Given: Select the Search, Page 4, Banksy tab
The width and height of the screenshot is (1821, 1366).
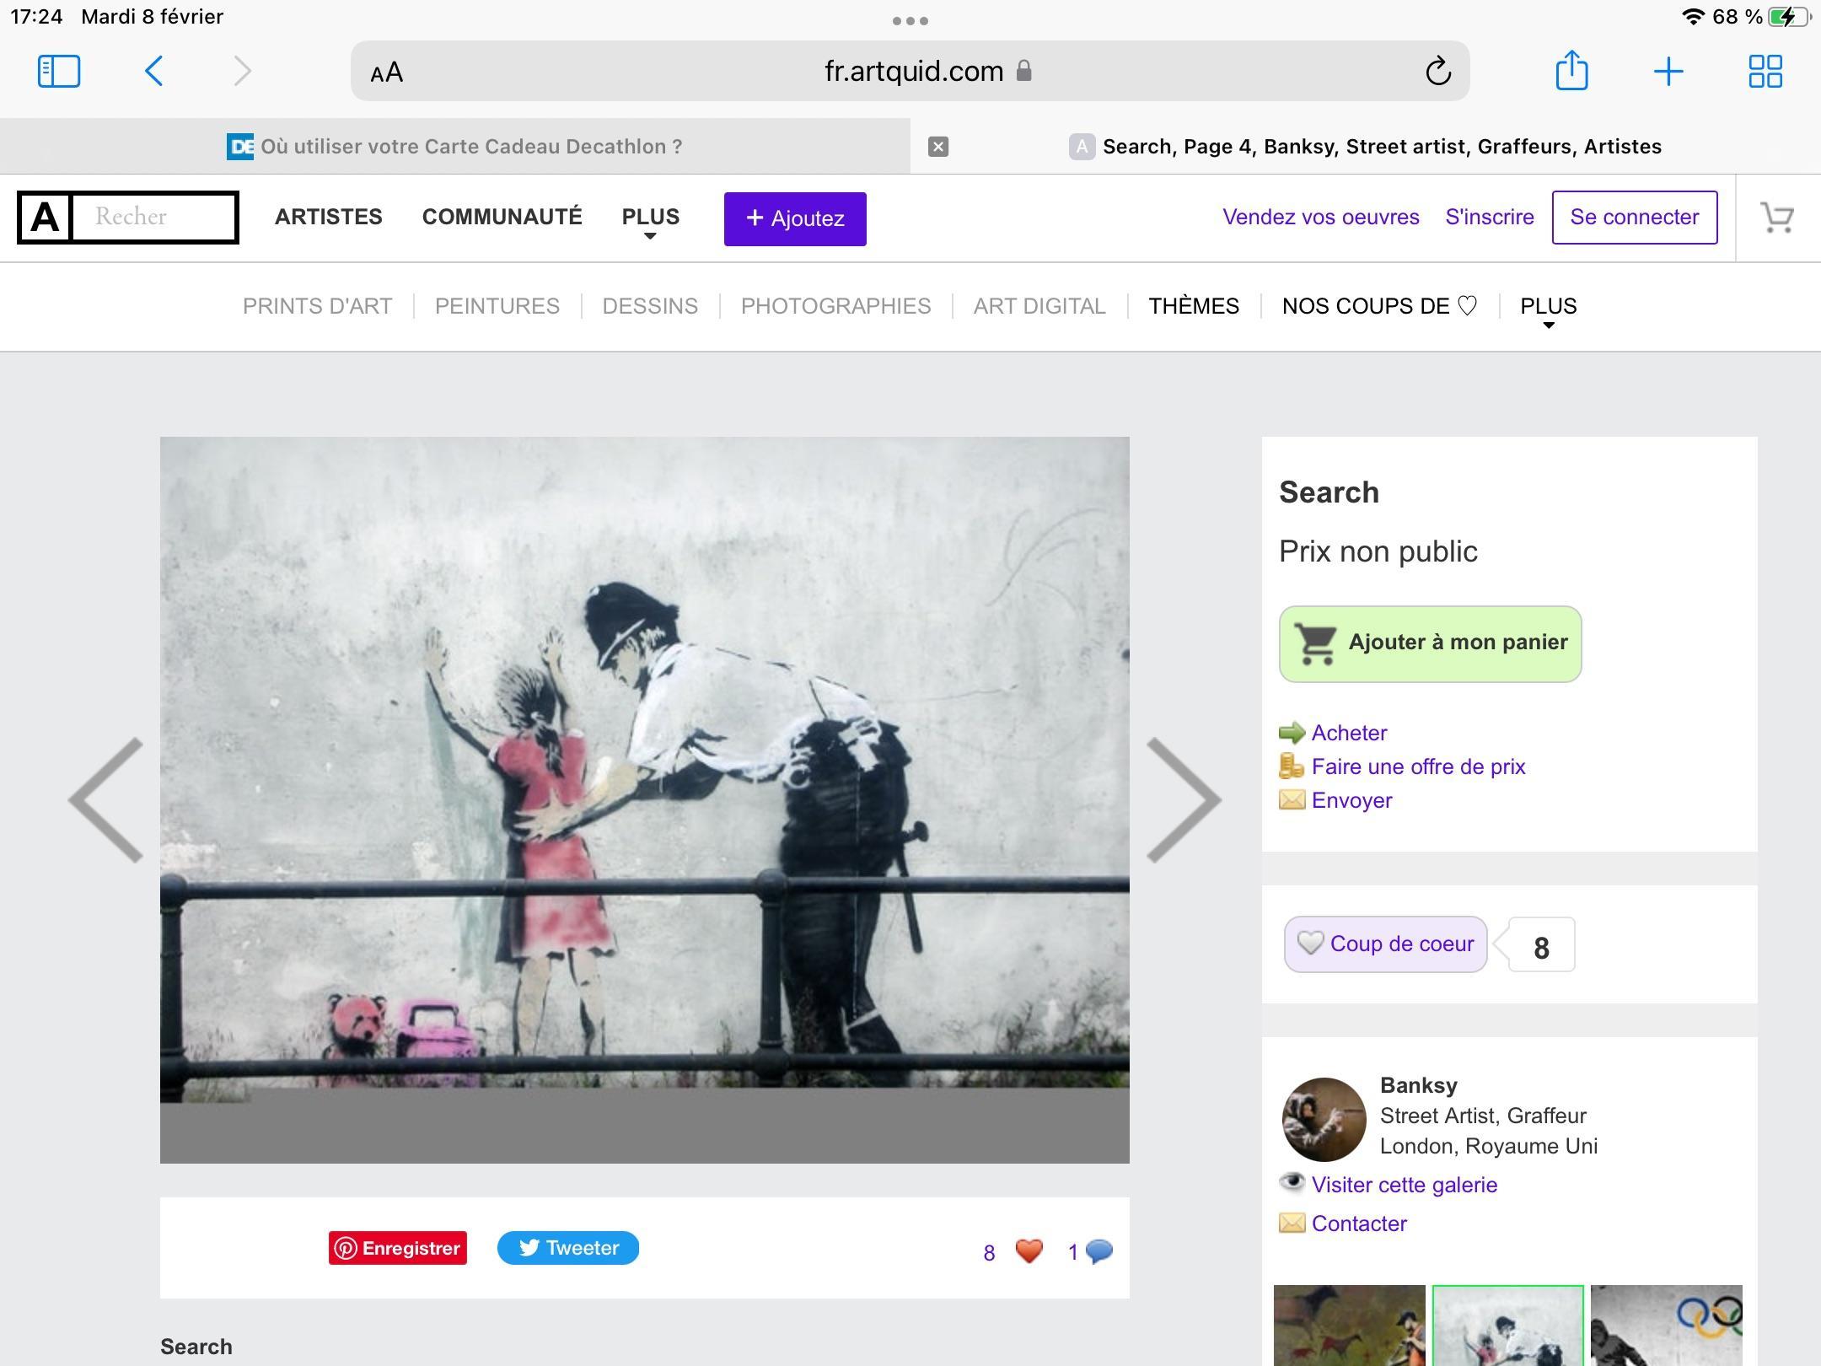Looking at the screenshot, I should pos(1366,147).
